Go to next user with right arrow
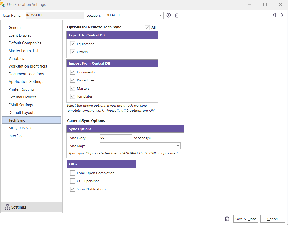This screenshot has width=288, height=225. click(282, 15)
